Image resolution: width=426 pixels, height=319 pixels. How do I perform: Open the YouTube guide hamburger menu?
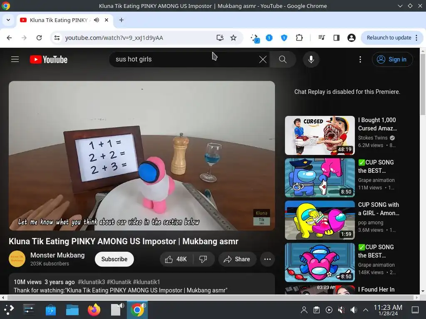tap(15, 59)
